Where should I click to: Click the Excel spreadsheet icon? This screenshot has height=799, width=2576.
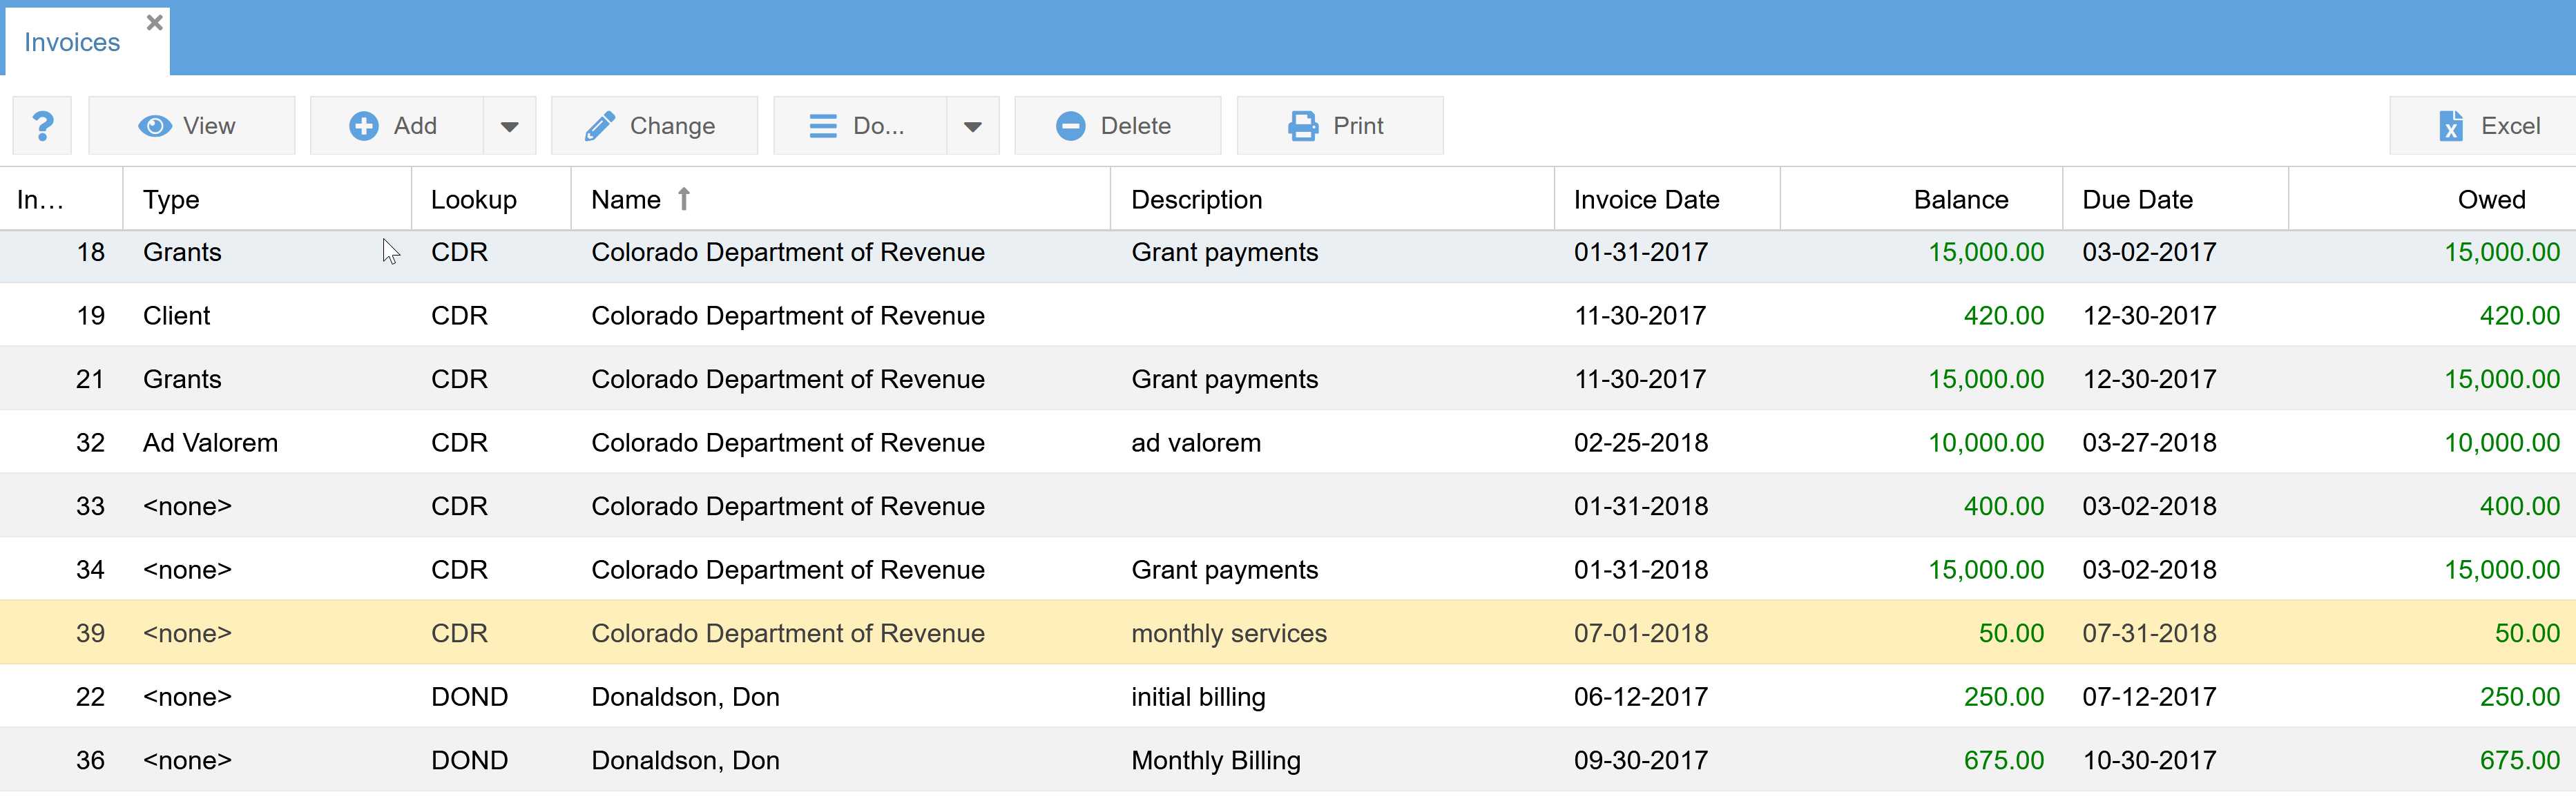click(2450, 126)
